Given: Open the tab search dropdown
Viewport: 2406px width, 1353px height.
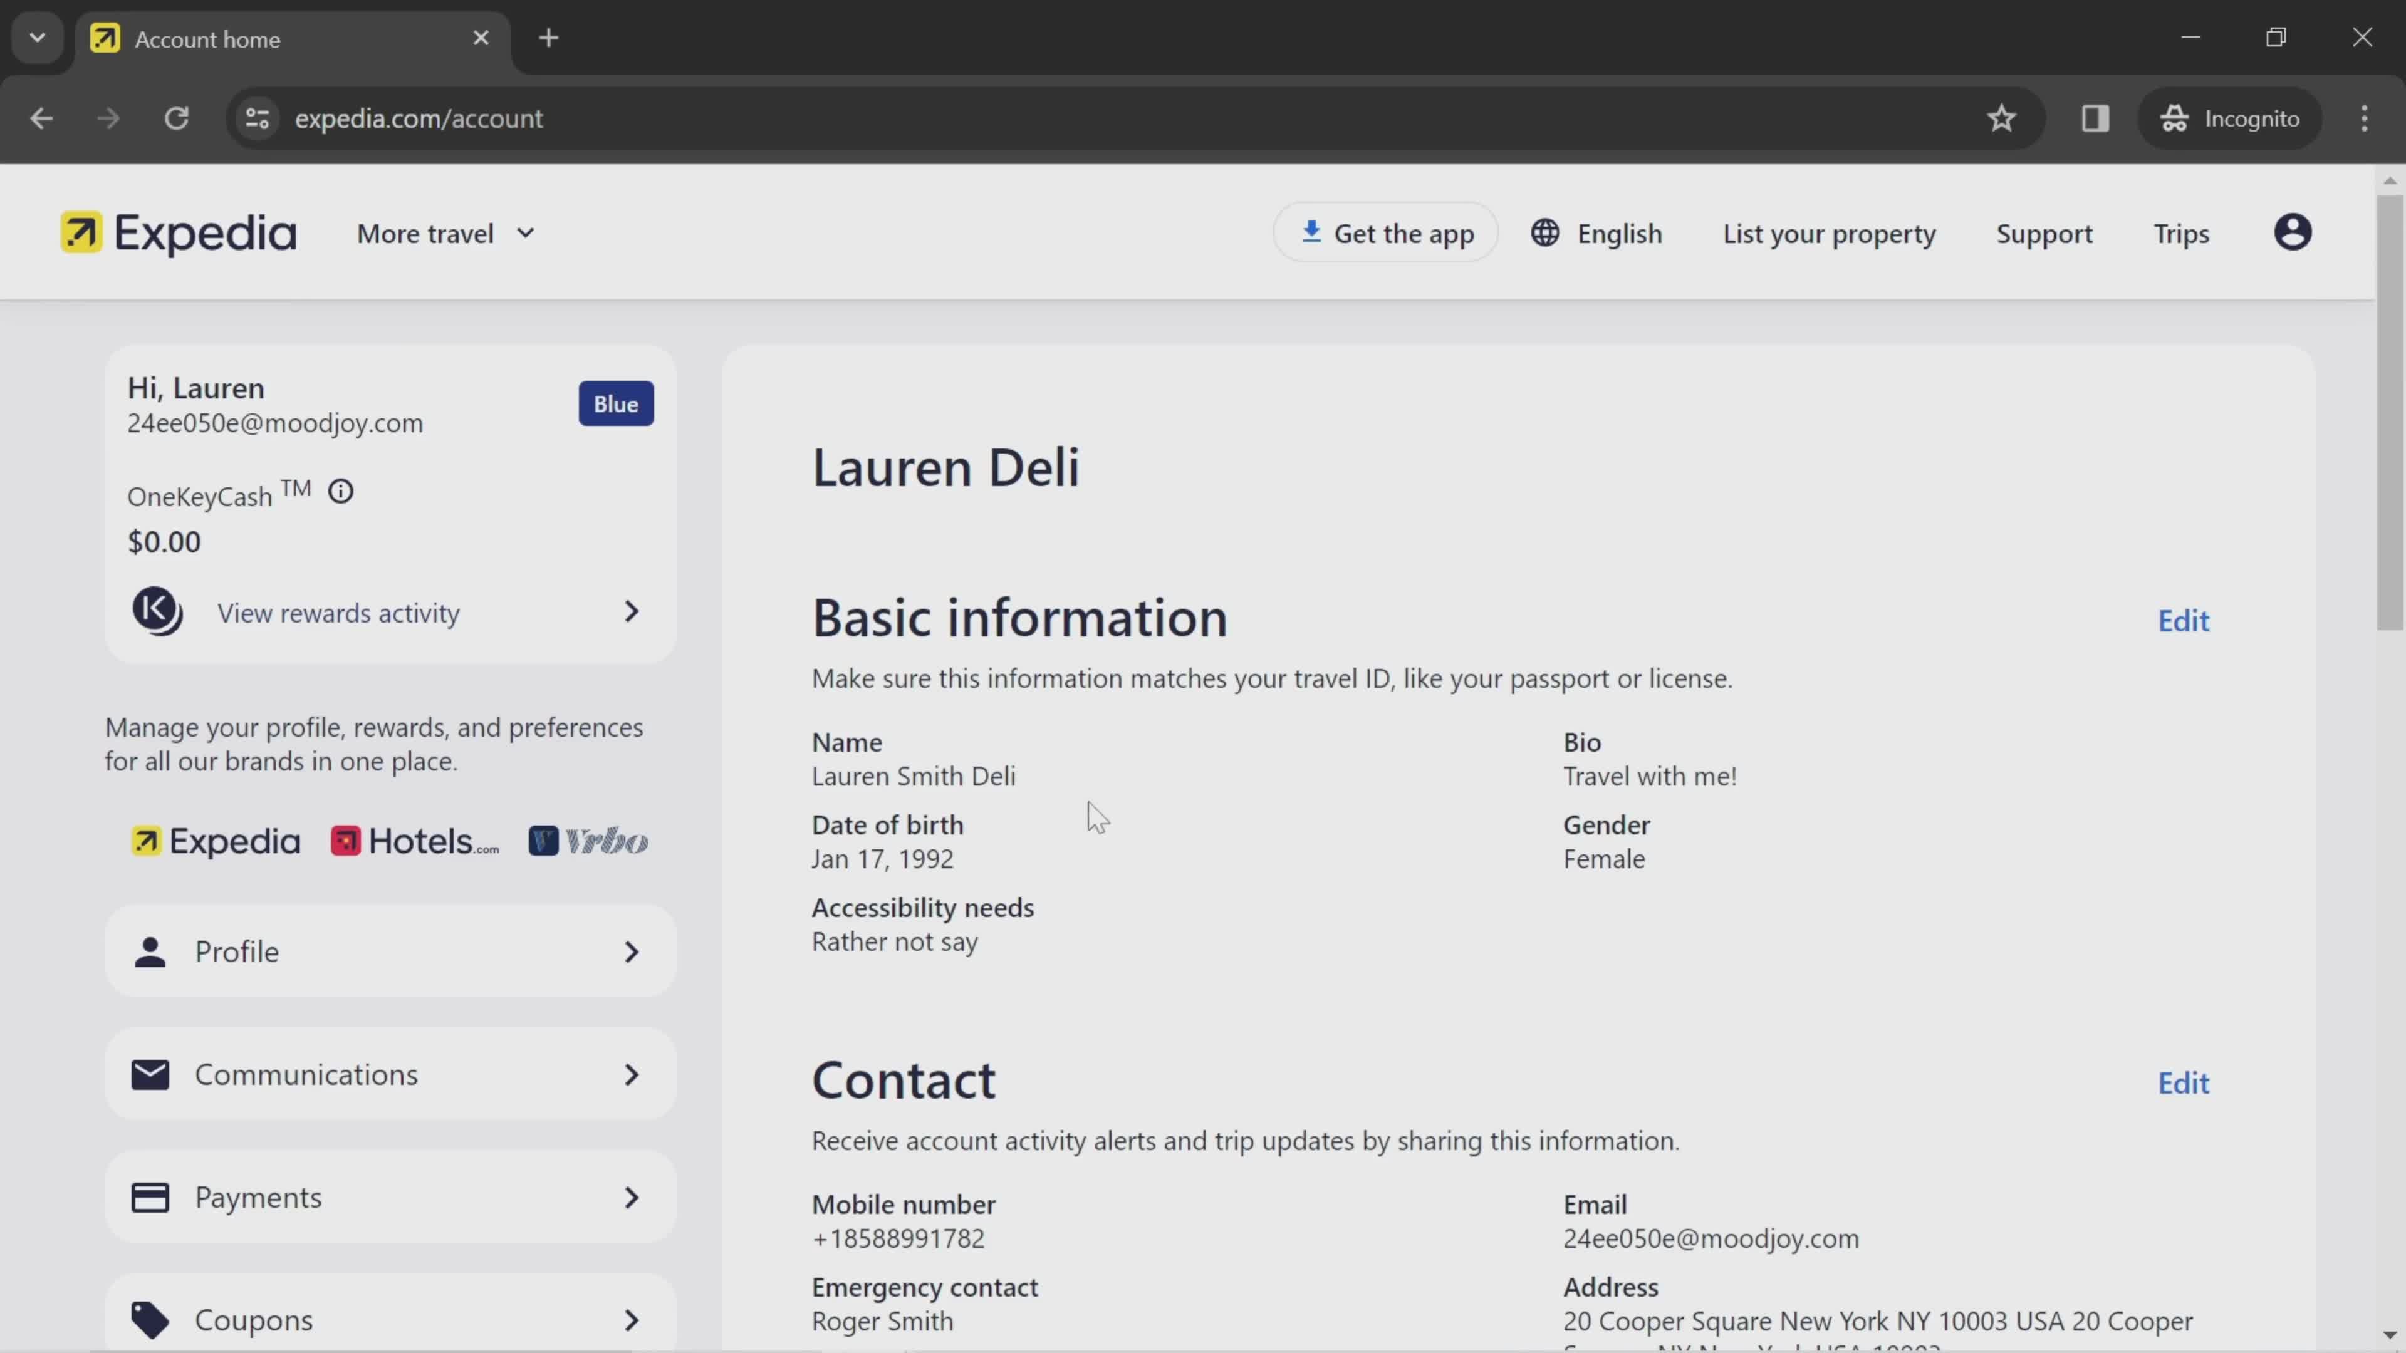Looking at the screenshot, I should click(38, 38).
